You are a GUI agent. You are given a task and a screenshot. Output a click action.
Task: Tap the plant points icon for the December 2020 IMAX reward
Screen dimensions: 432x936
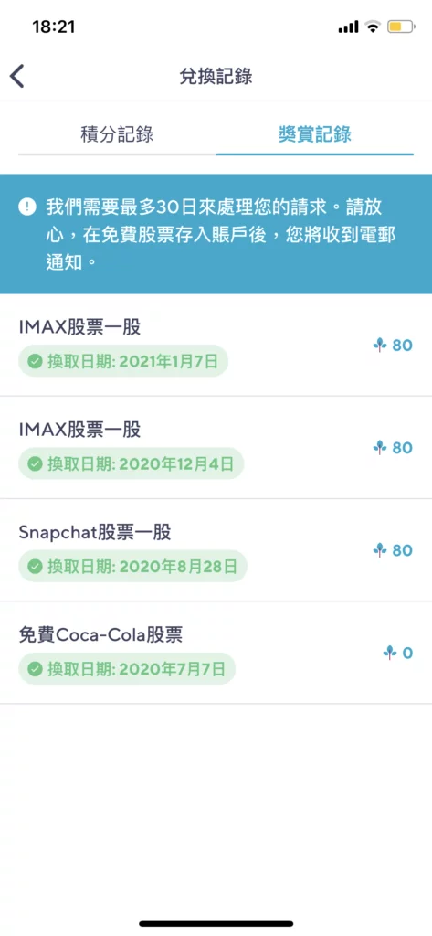(380, 447)
